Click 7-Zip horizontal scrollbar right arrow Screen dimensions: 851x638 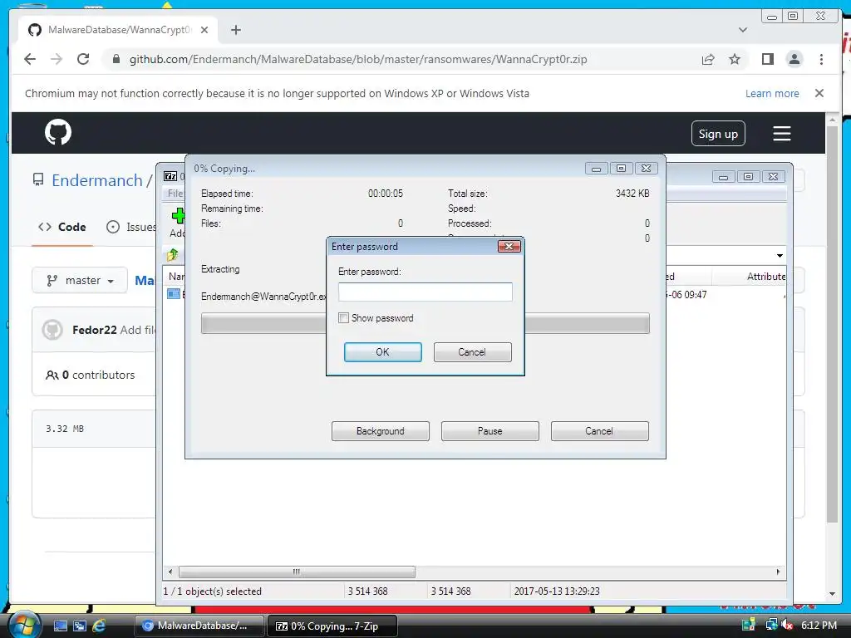tap(778, 572)
